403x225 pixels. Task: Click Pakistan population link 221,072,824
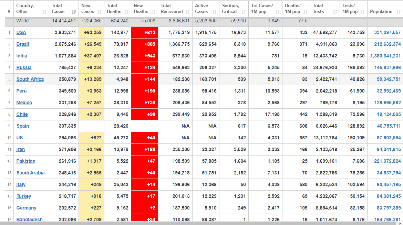click(387, 161)
